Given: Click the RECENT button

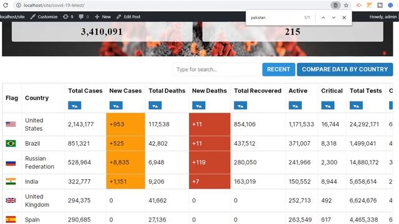Looking at the screenshot, I should point(279,69).
